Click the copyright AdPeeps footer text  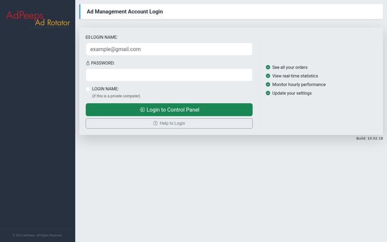[37, 236]
